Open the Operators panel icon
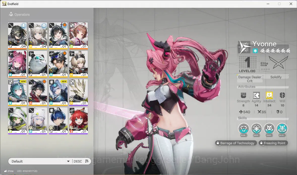 click(x=11, y=14)
